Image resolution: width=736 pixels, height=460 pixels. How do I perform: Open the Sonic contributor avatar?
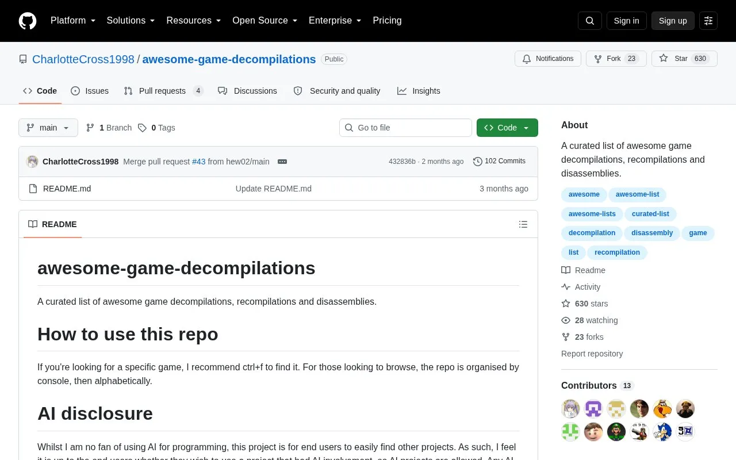point(662,432)
